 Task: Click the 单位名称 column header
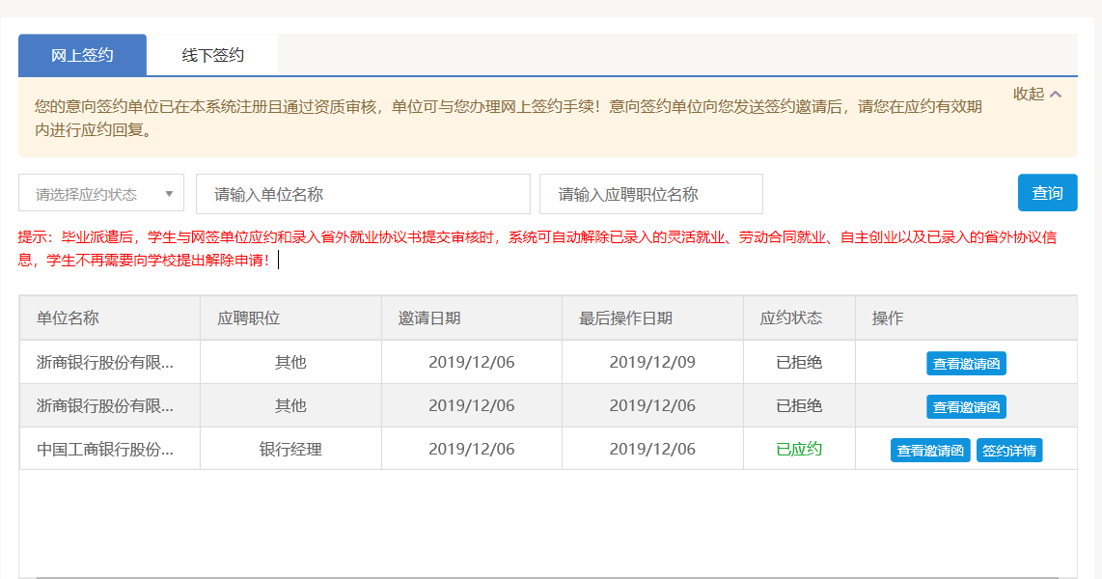(68, 317)
